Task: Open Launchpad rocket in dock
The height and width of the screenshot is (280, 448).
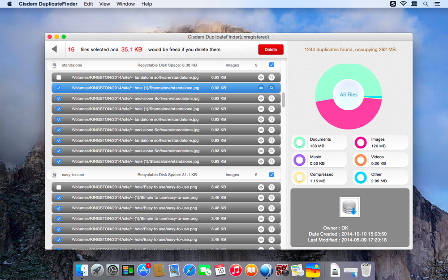Action: [x=97, y=270]
